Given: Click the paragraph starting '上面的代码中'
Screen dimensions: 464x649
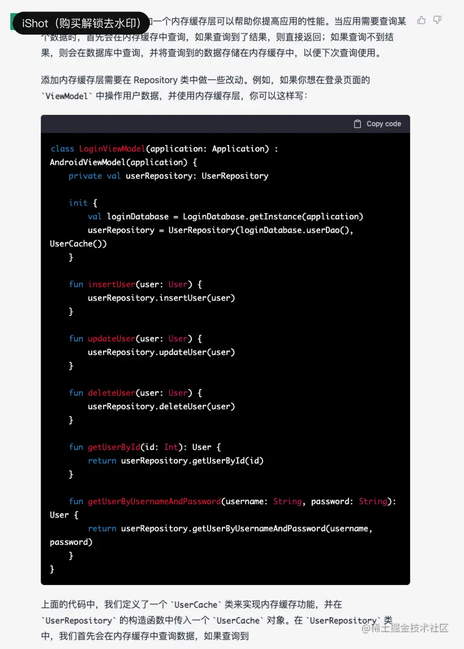Looking at the screenshot, I should pyautogui.click(x=217, y=620).
